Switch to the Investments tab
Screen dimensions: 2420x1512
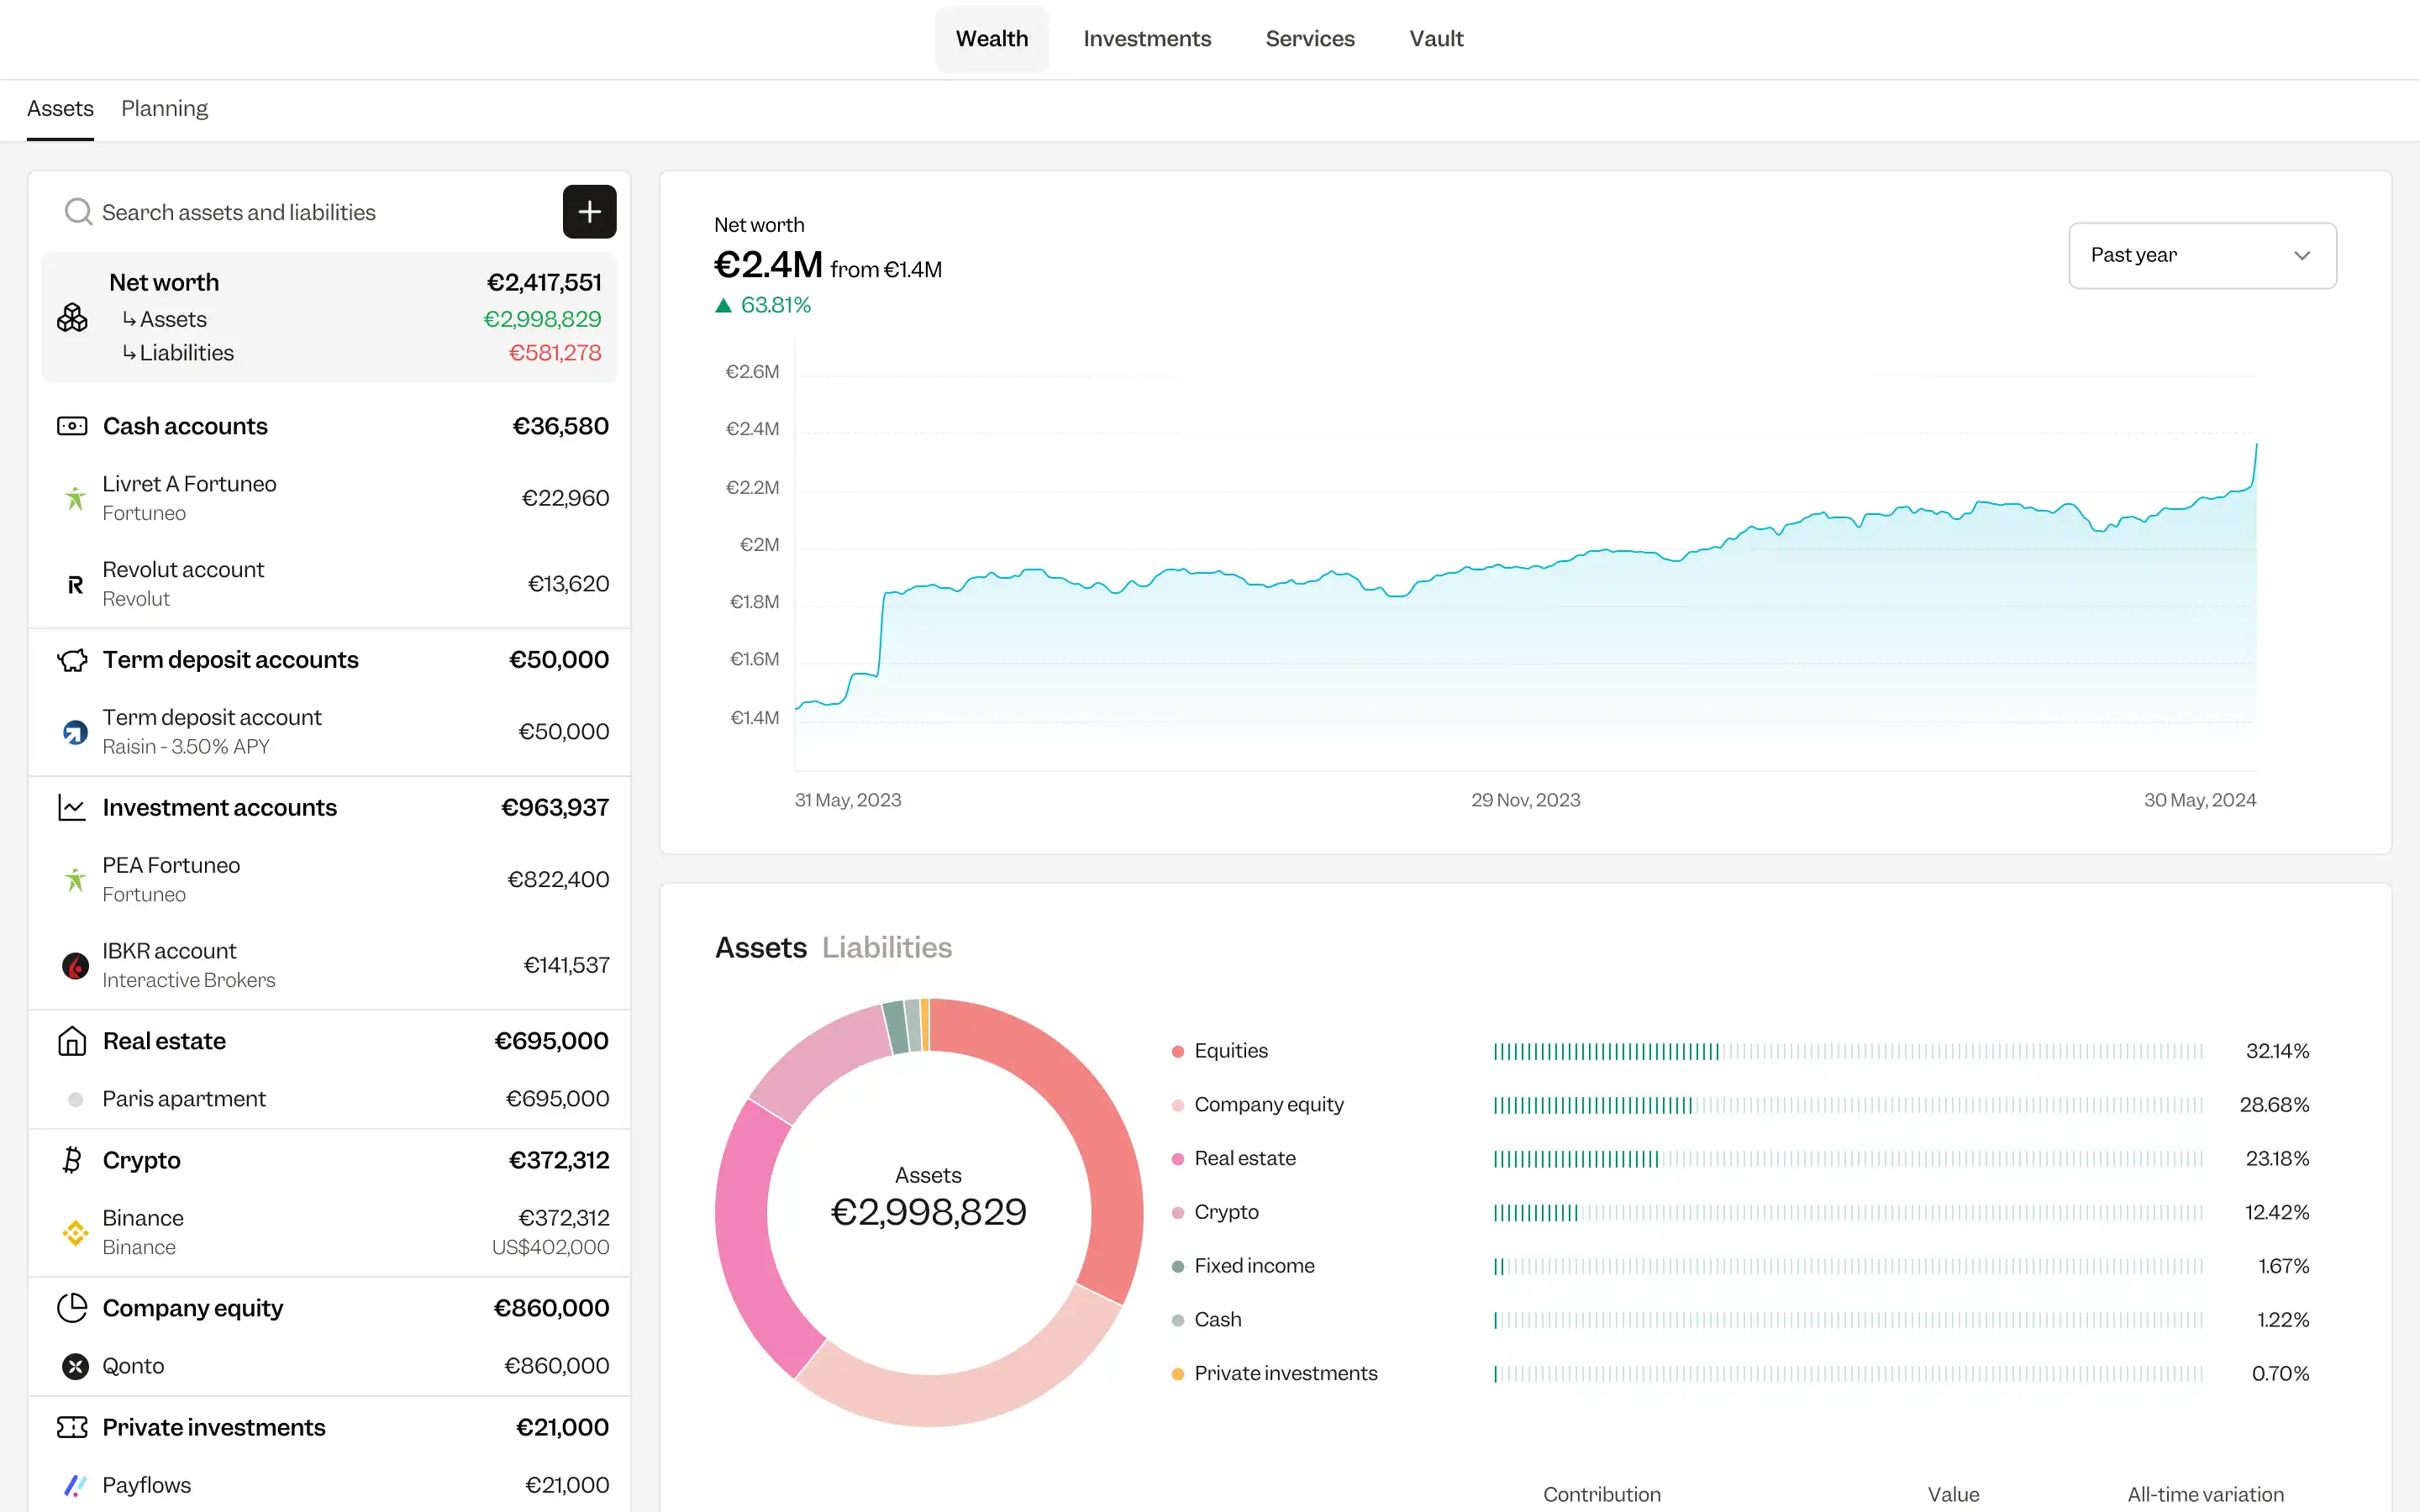[1147, 38]
